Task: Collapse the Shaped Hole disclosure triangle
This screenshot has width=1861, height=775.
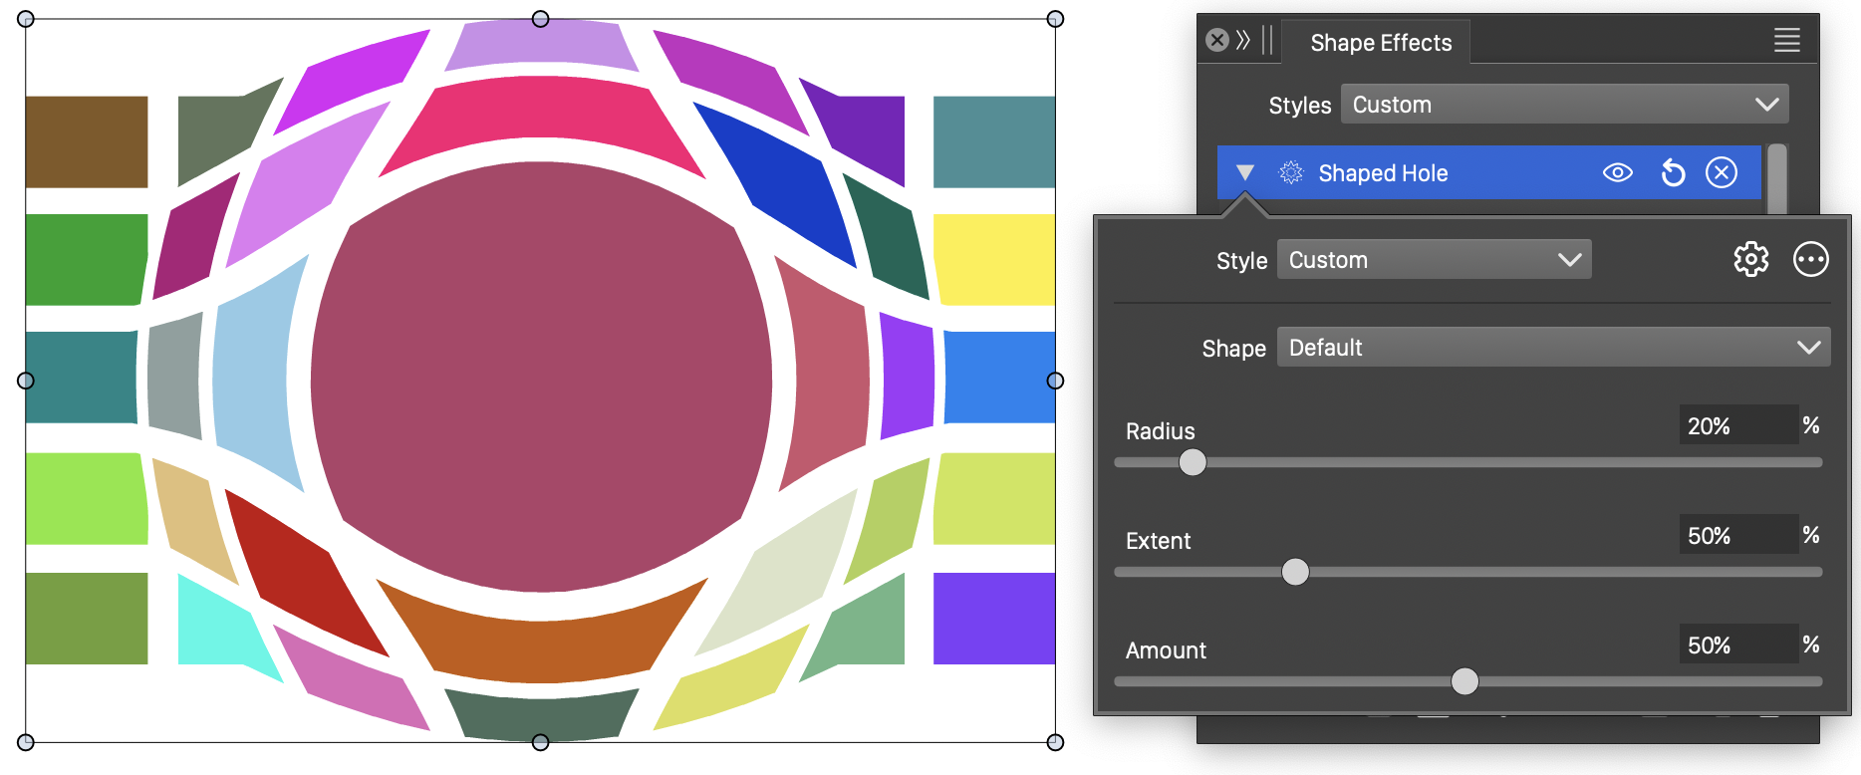Action: pyautogui.click(x=1244, y=173)
